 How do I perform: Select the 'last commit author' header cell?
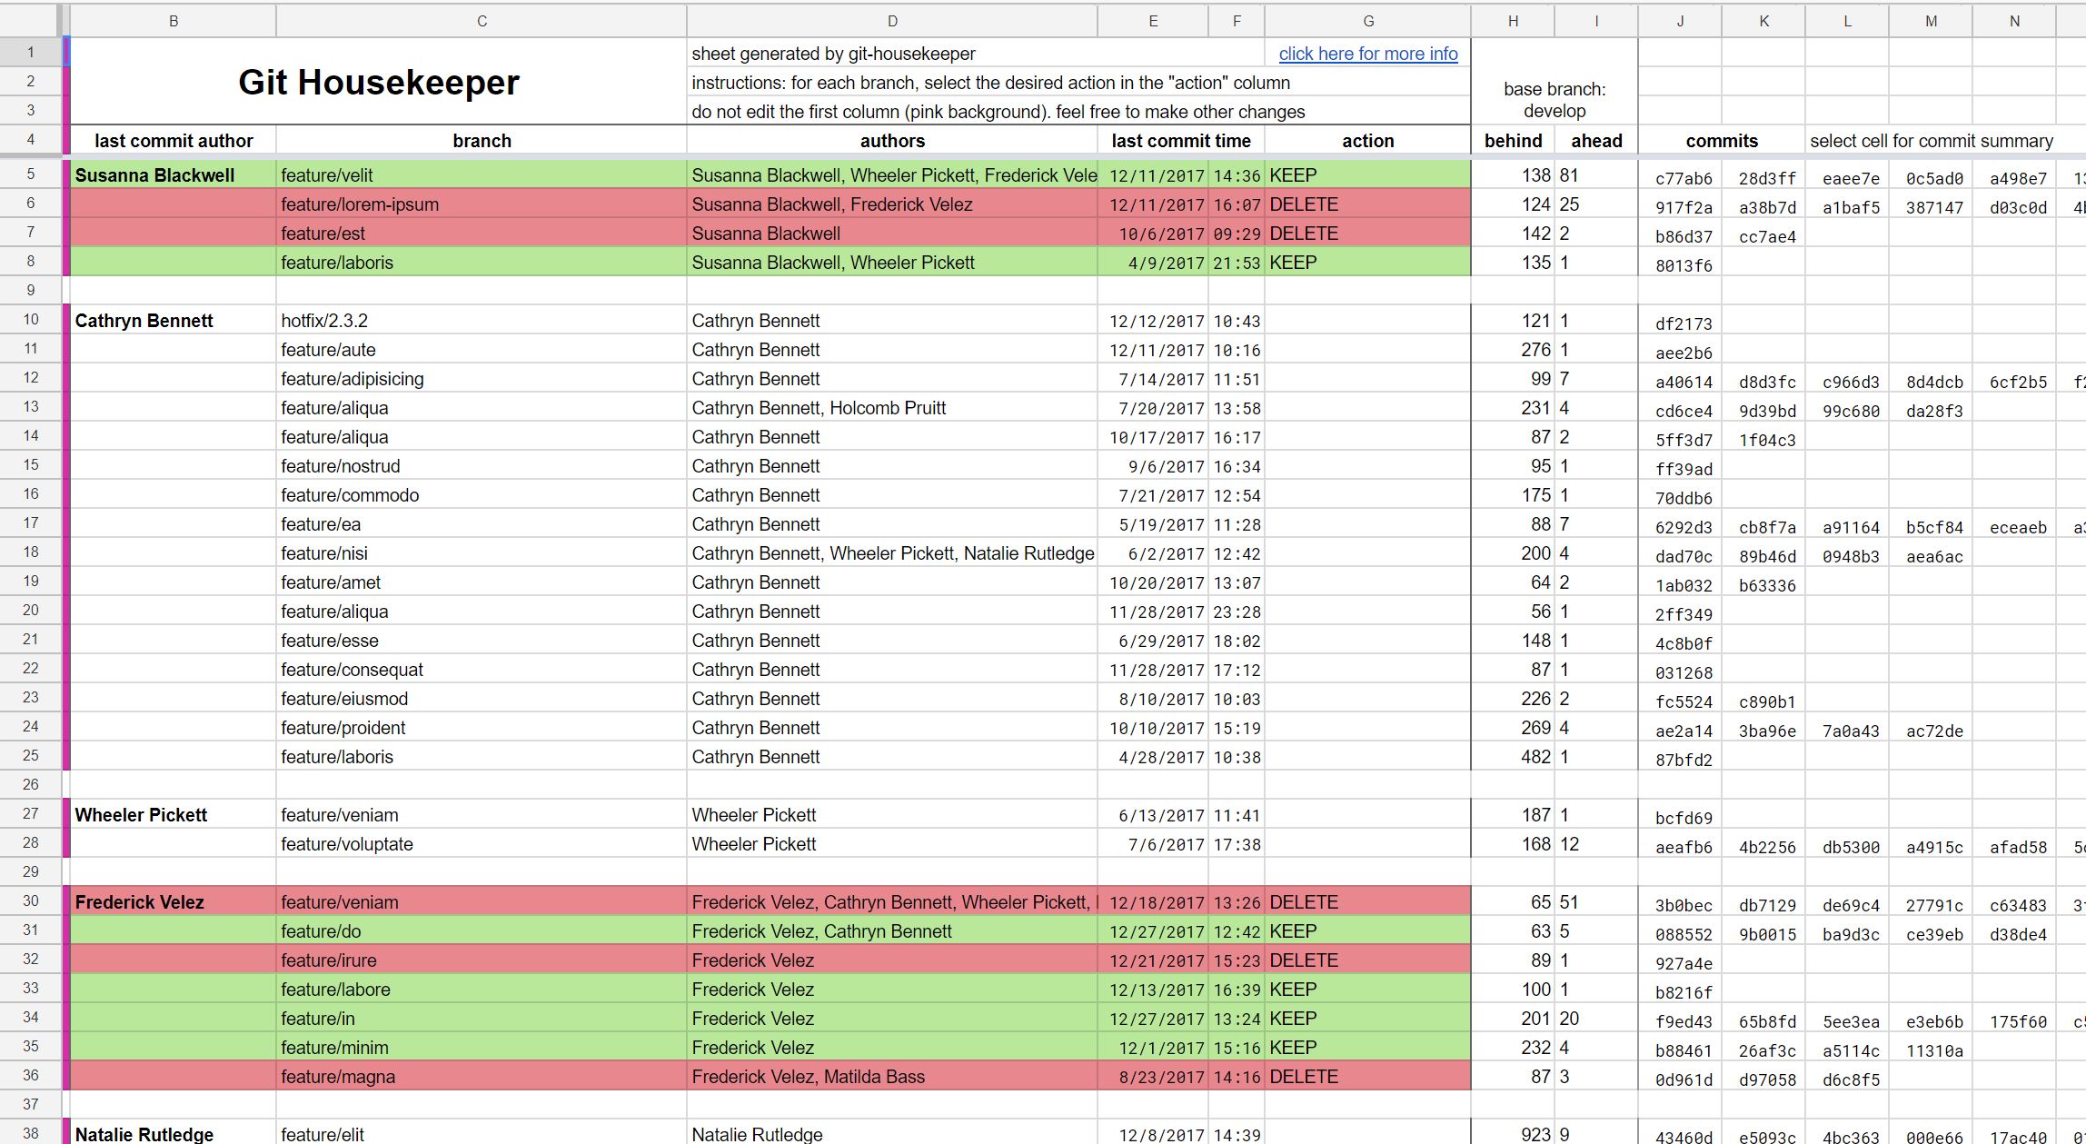(x=174, y=141)
